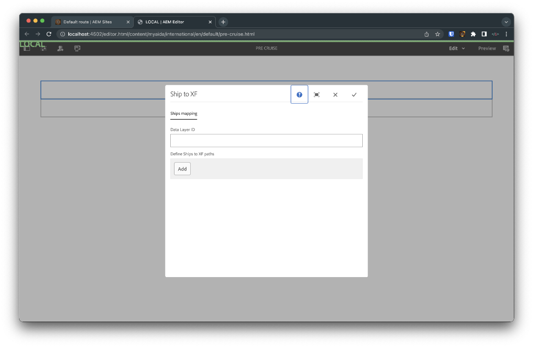Cancel the Ship to XF dialog
Viewport: 533px width, 347px height.
(x=335, y=94)
